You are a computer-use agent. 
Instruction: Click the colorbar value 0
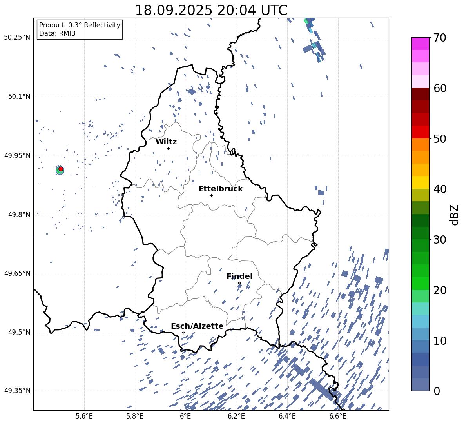[x=437, y=391]
